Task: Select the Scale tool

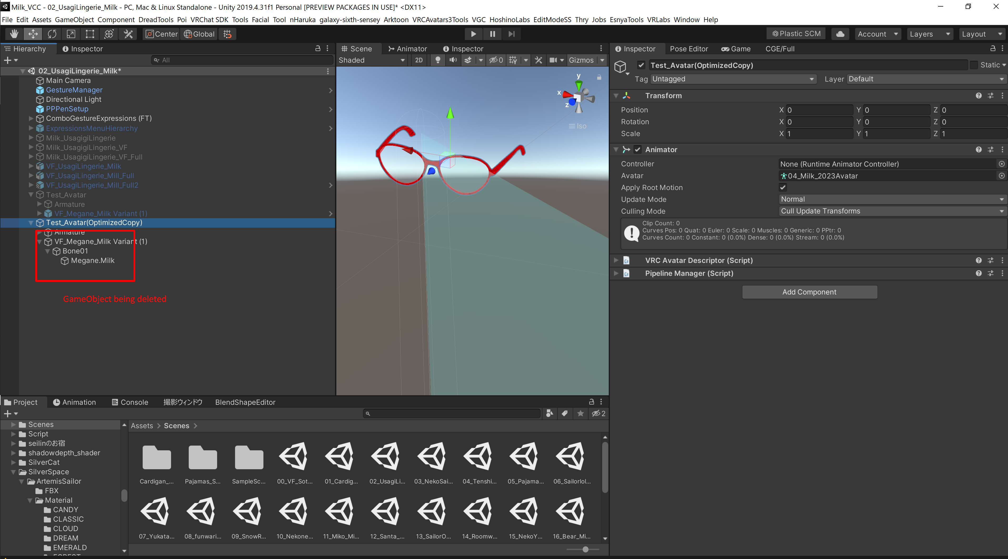Action: pyautogui.click(x=71, y=34)
